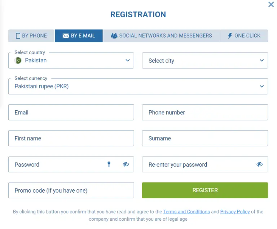This screenshot has width=277, height=229.
Task: Show password in the Password field
Action: click(126, 164)
